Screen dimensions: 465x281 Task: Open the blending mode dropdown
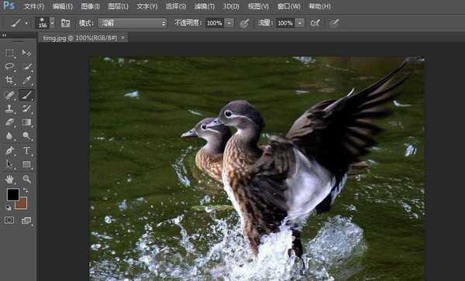tap(133, 23)
